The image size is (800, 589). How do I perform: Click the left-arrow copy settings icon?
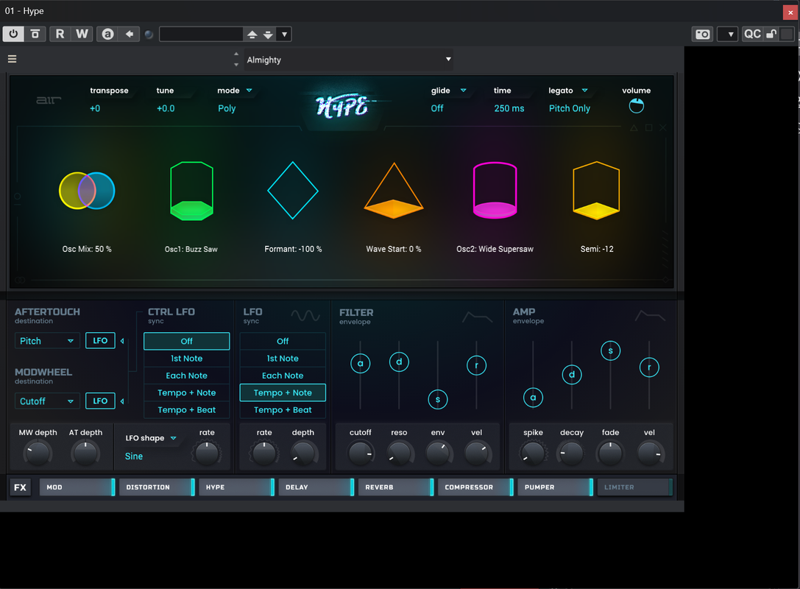point(130,34)
